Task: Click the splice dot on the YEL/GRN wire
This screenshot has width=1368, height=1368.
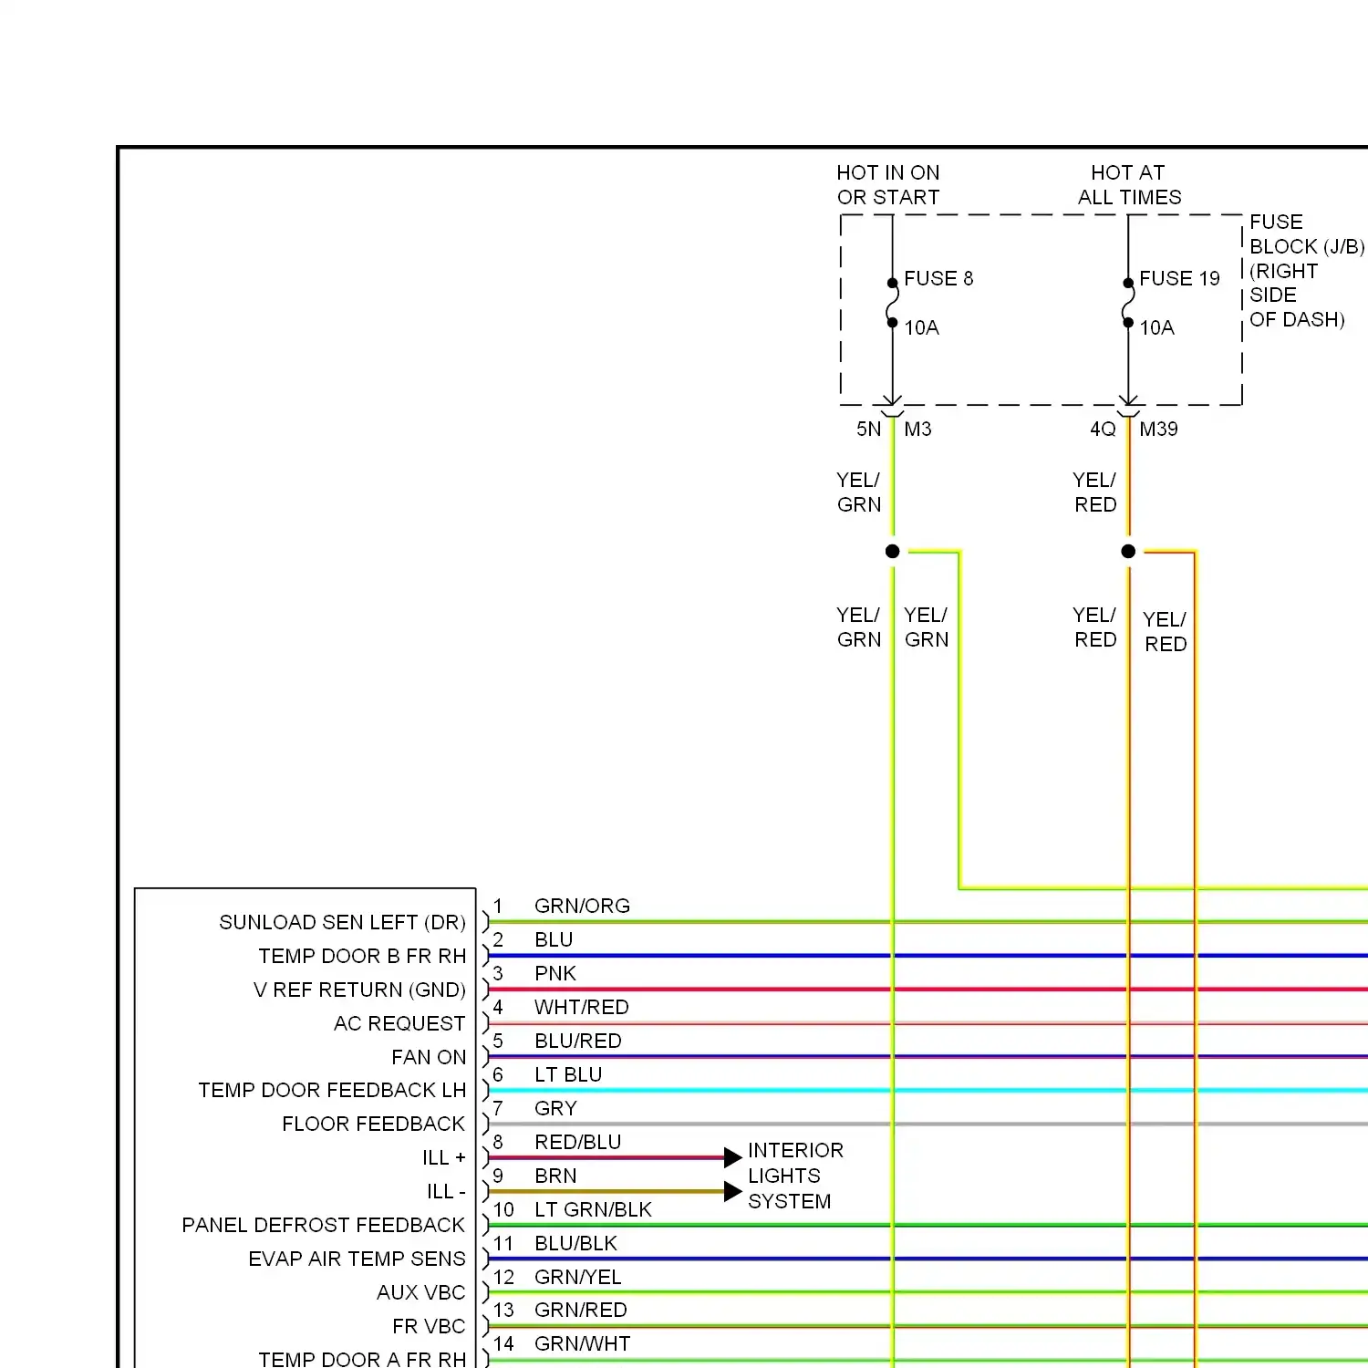Action: (x=893, y=551)
